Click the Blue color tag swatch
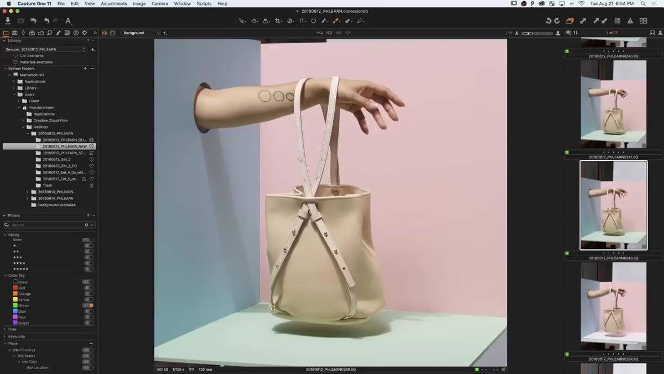 click(15, 311)
